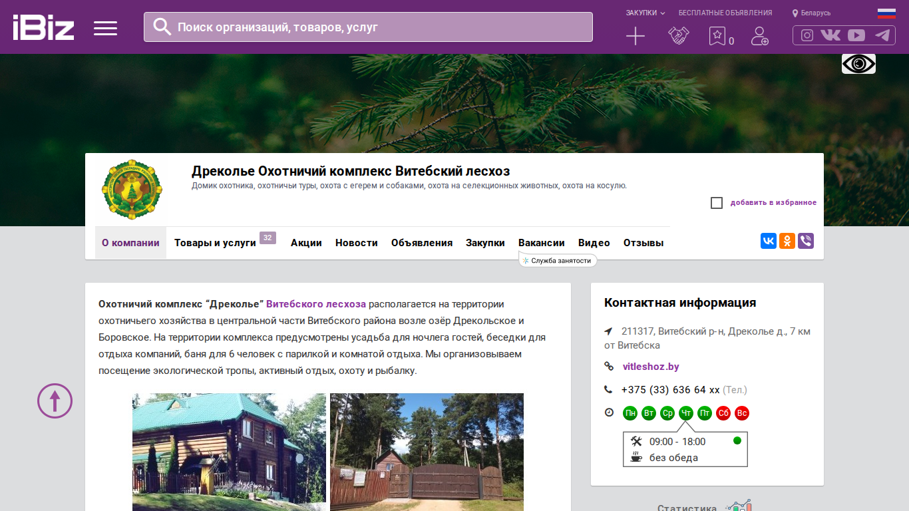Open the favorites bookmark star icon
Screen dimensions: 909x511
[717, 36]
